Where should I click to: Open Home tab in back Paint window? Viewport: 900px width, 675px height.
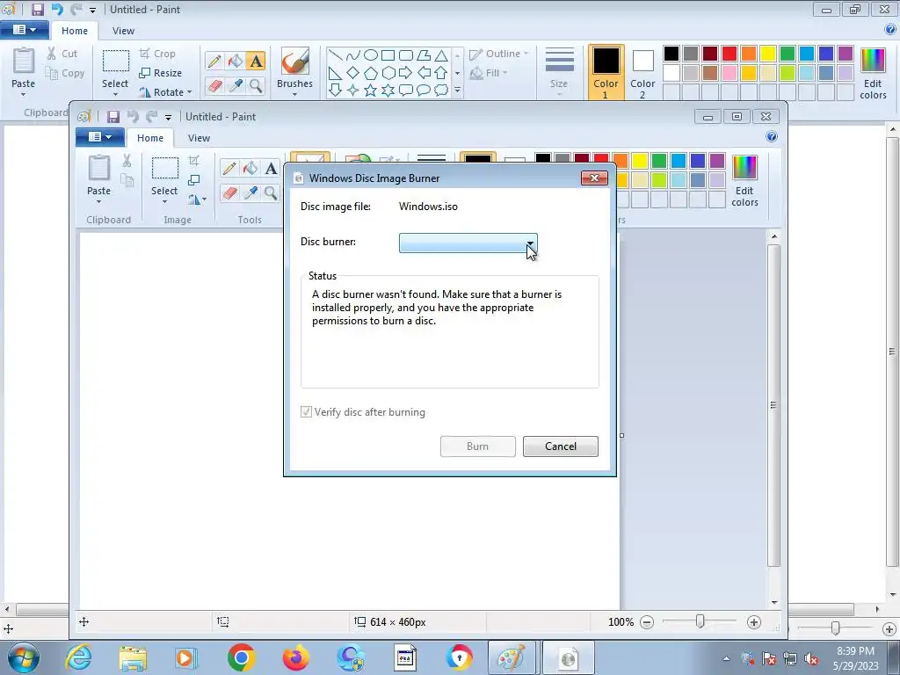[x=75, y=31]
